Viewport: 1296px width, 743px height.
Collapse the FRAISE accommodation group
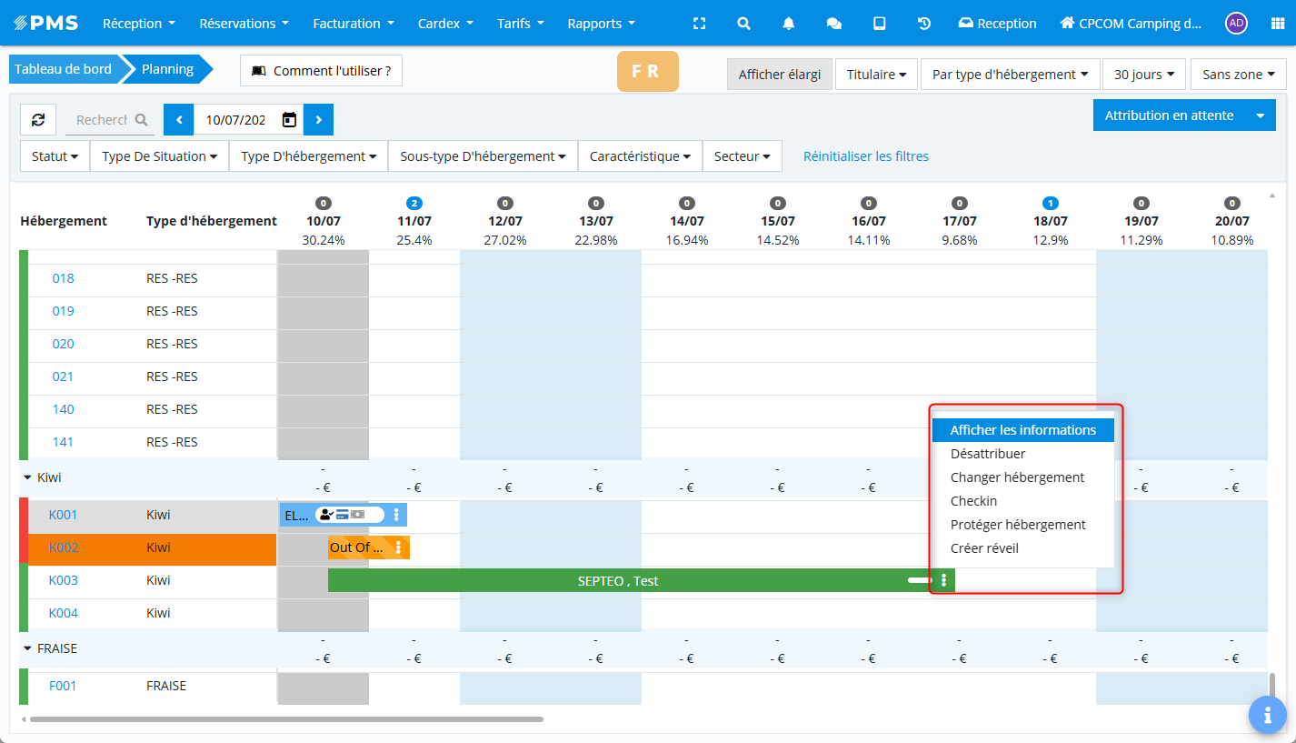click(x=28, y=648)
